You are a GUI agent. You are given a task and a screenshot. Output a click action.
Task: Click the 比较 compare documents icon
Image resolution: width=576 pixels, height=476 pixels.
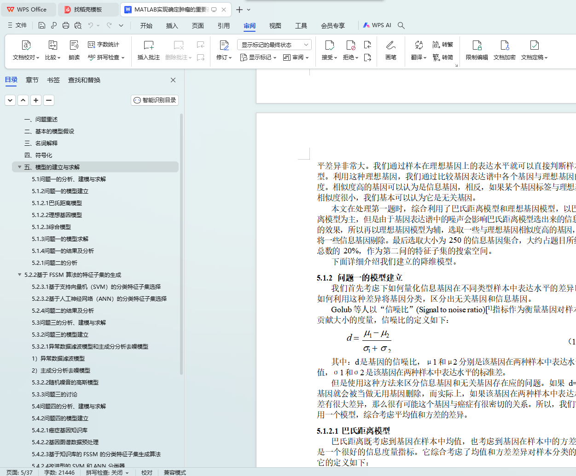(x=52, y=45)
